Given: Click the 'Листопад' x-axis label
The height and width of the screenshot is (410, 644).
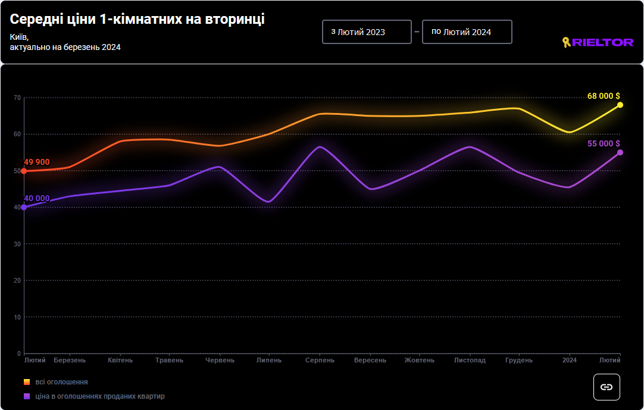Looking at the screenshot, I should (x=470, y=360).
